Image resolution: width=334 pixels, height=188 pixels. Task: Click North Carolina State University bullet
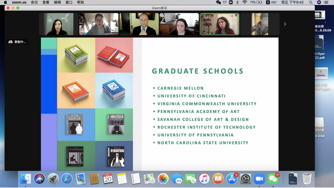point(203,143)
